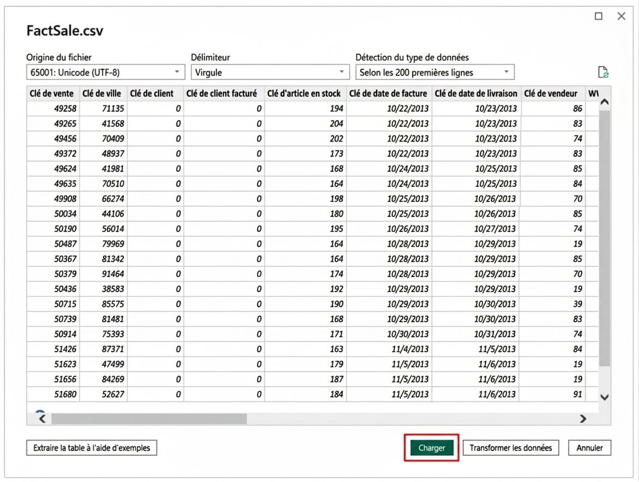The height and width of the screenshot is (482, 639).
Task: Open the Délimiteur dropdown showing Virgule
Action: pos(270,72)
